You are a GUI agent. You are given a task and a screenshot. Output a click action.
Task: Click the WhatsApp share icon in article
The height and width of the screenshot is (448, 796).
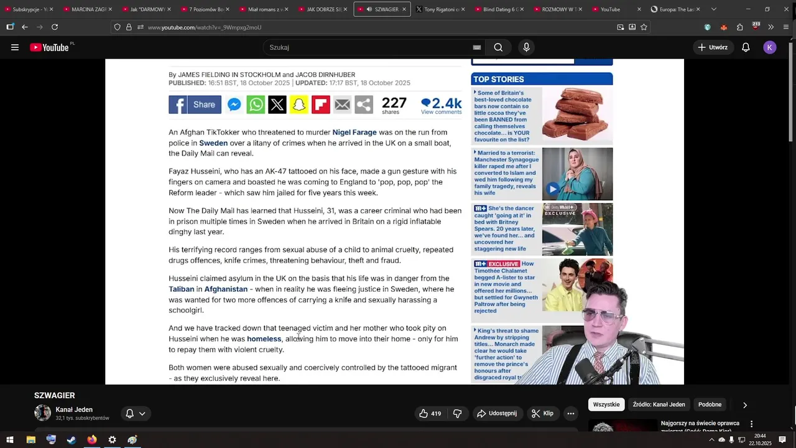256,105
